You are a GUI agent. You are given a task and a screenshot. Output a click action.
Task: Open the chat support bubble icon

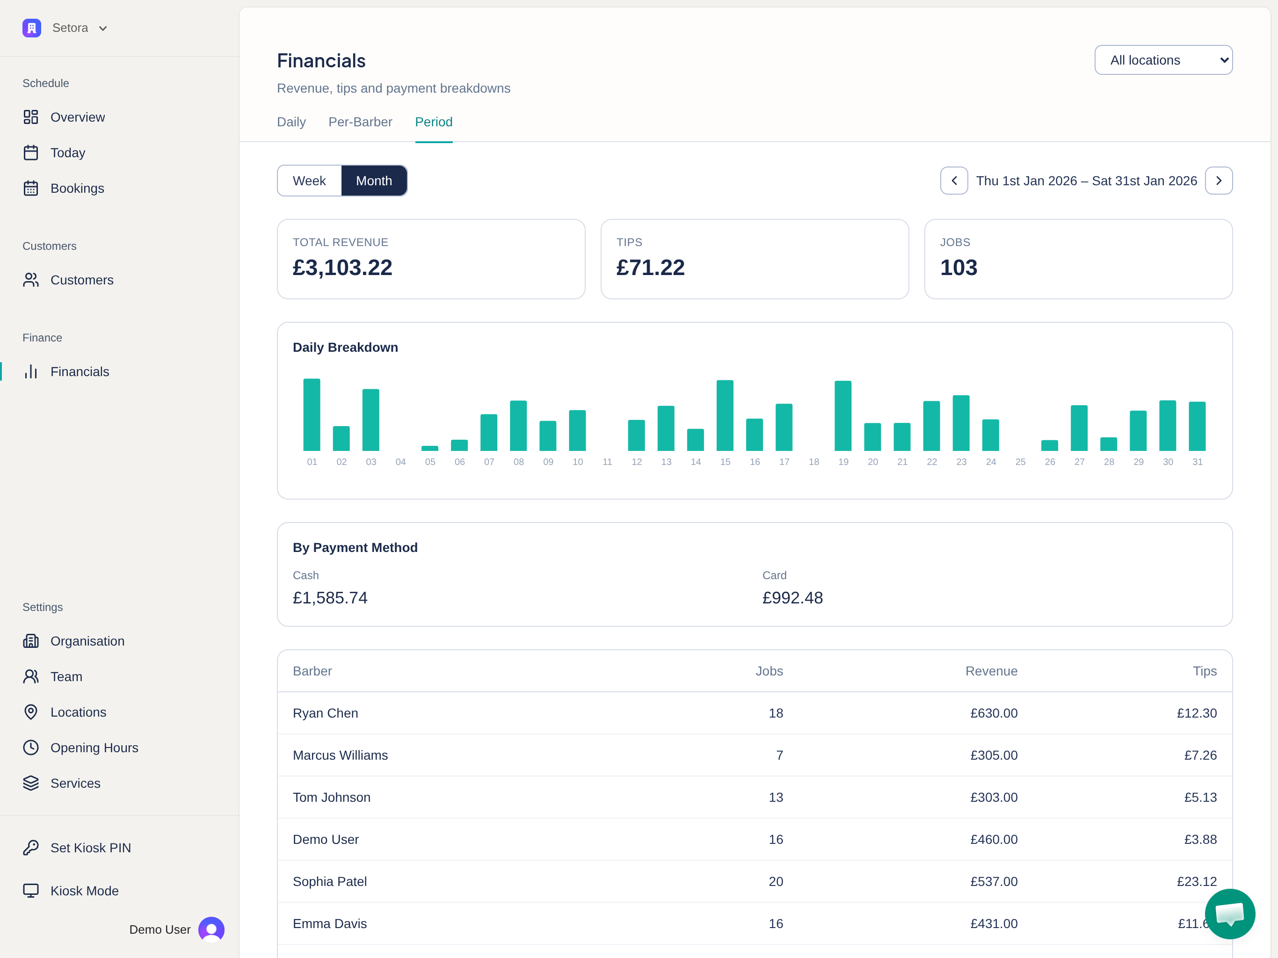(1229, 914)
